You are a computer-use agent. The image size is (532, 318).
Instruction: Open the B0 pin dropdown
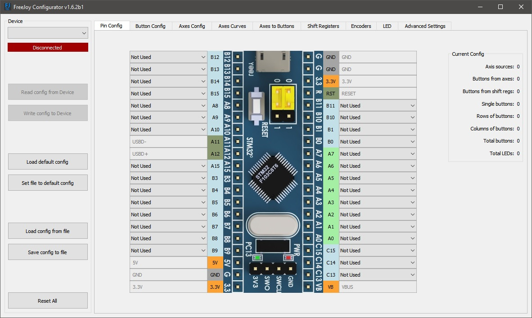click(378, 142)
